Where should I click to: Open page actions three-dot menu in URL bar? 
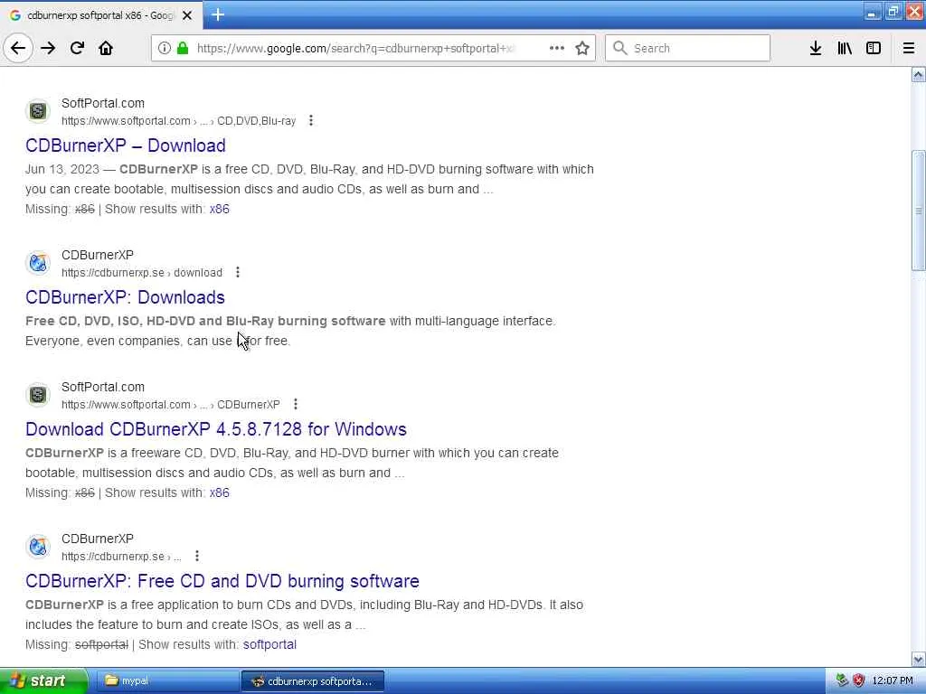pos(556,48)
